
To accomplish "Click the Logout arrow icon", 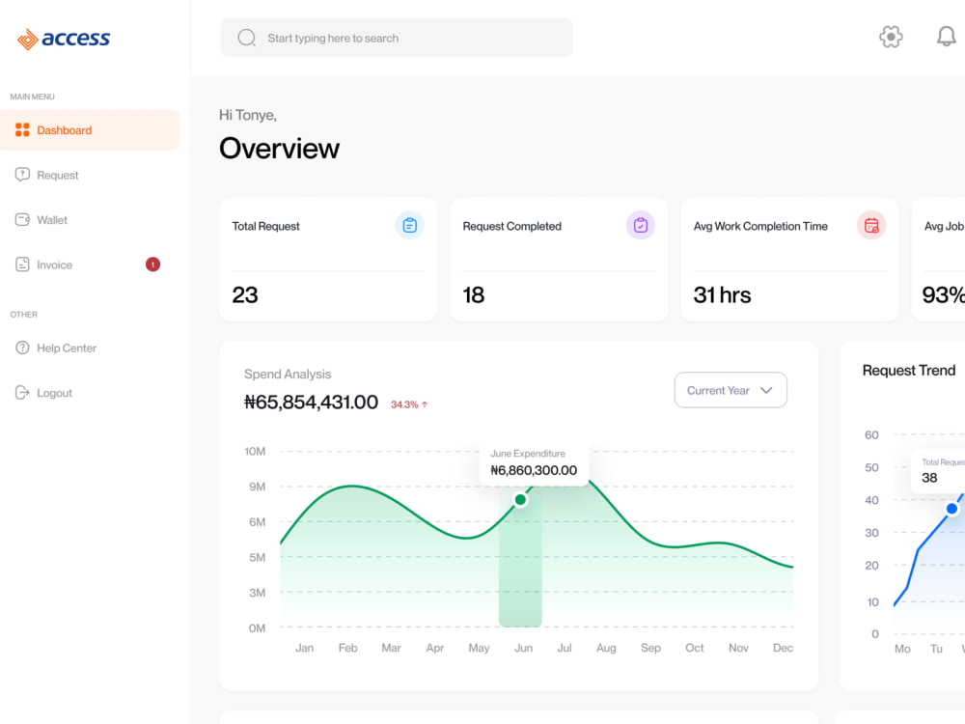I will (22, 393).
